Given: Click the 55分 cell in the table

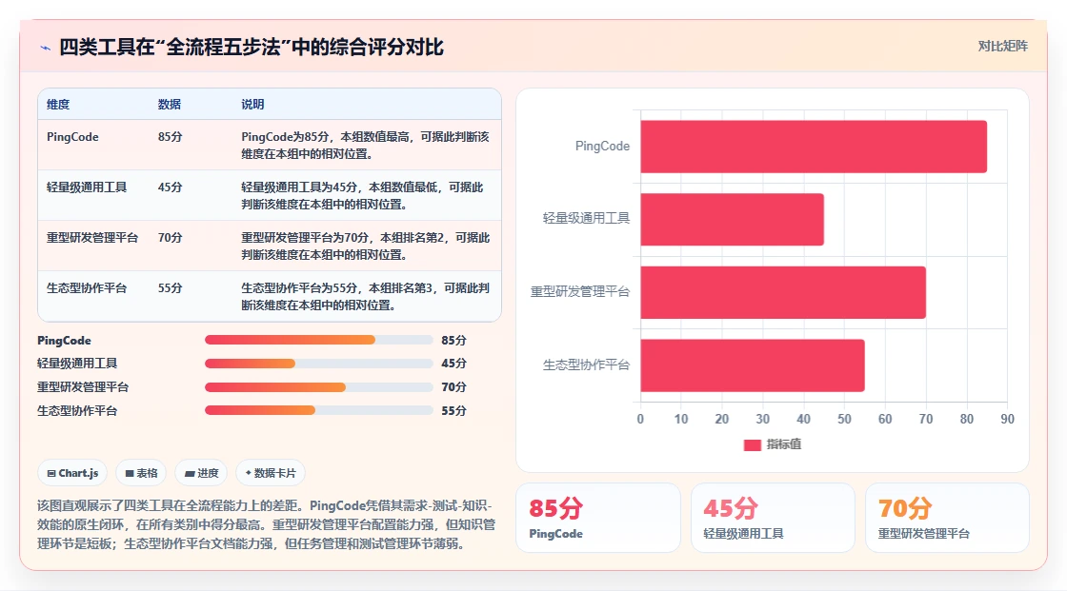Looking at the screenshot, I should 171,287.
